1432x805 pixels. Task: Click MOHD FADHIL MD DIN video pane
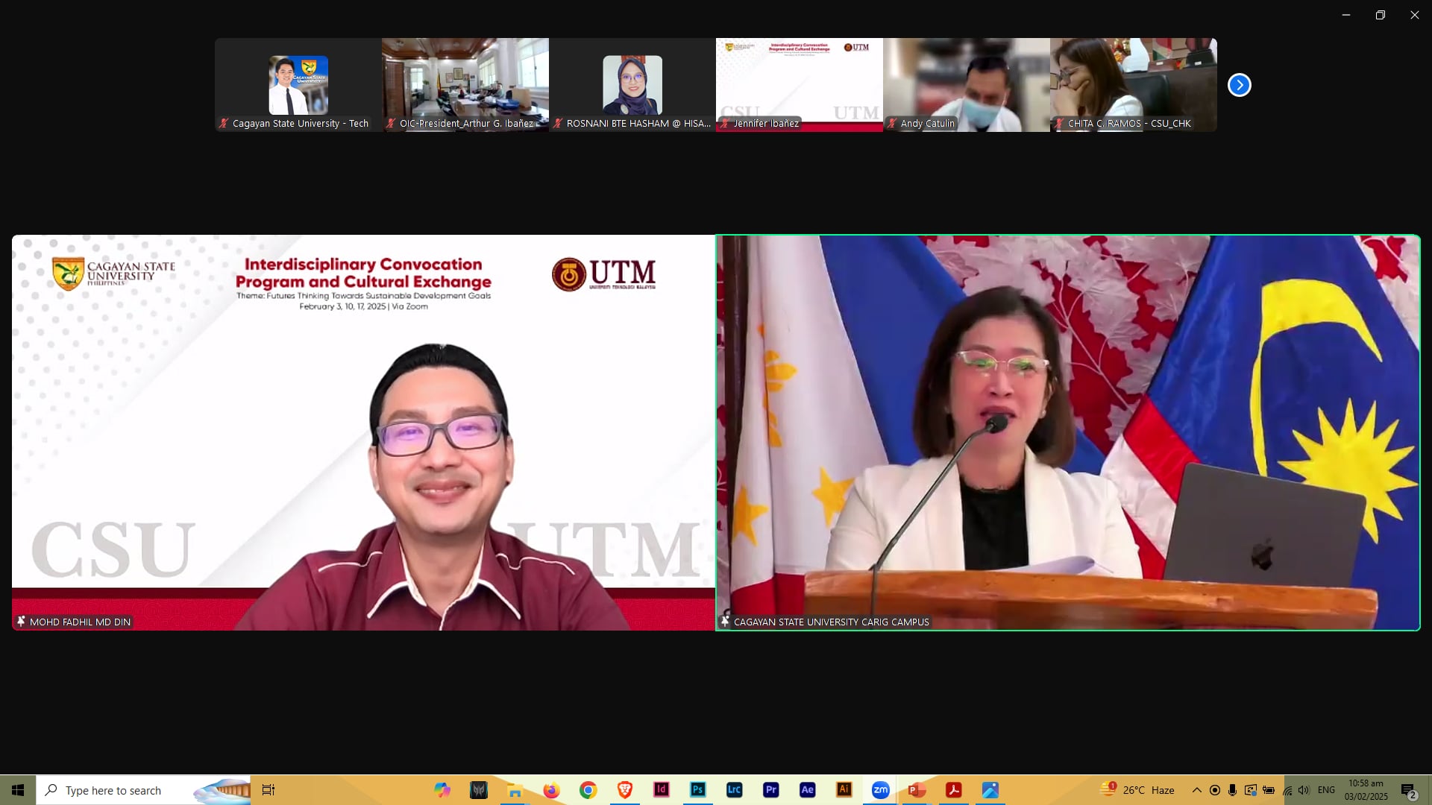[363, 433]
